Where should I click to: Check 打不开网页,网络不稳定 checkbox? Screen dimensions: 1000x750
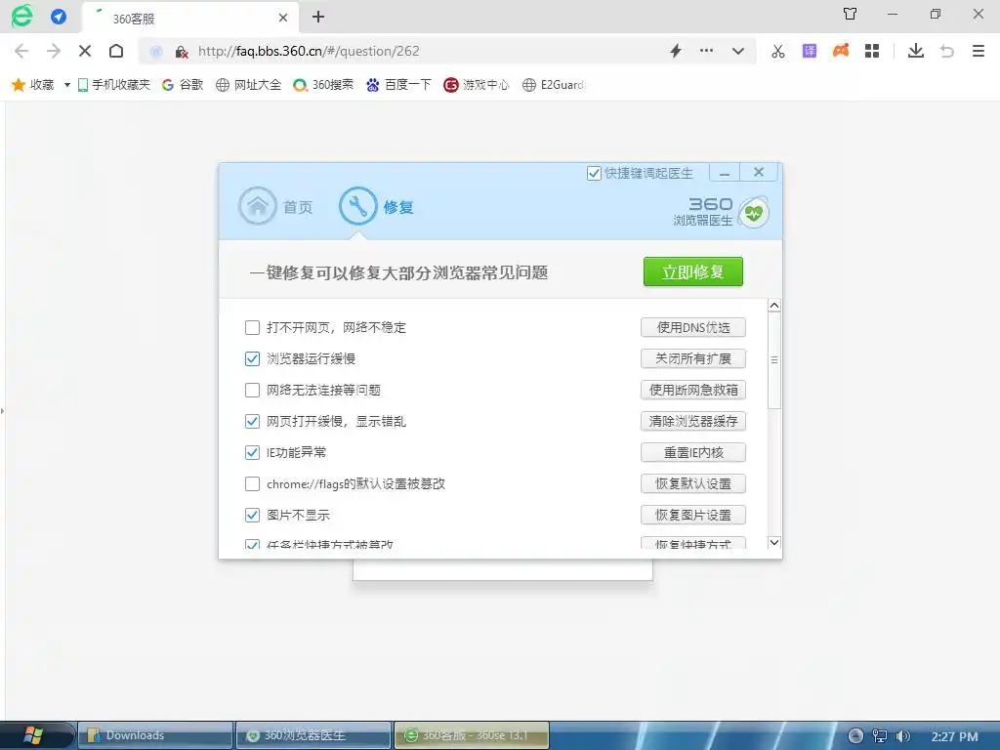pyautogui.click(x=253, y=328)
